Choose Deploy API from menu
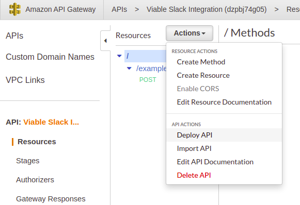The width and height of the screenshot is (300, 205). [224, 135]
